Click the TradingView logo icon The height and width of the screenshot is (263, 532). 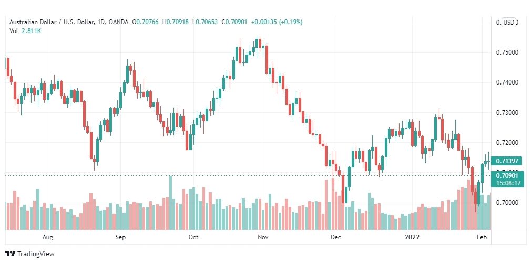[11, 254]
